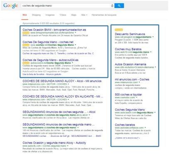Screen dimensions: 169x162
Task: Open 'SEGUNDAMANO Anuncios de coches segunda mano ...' result
Action: [59, 124]
